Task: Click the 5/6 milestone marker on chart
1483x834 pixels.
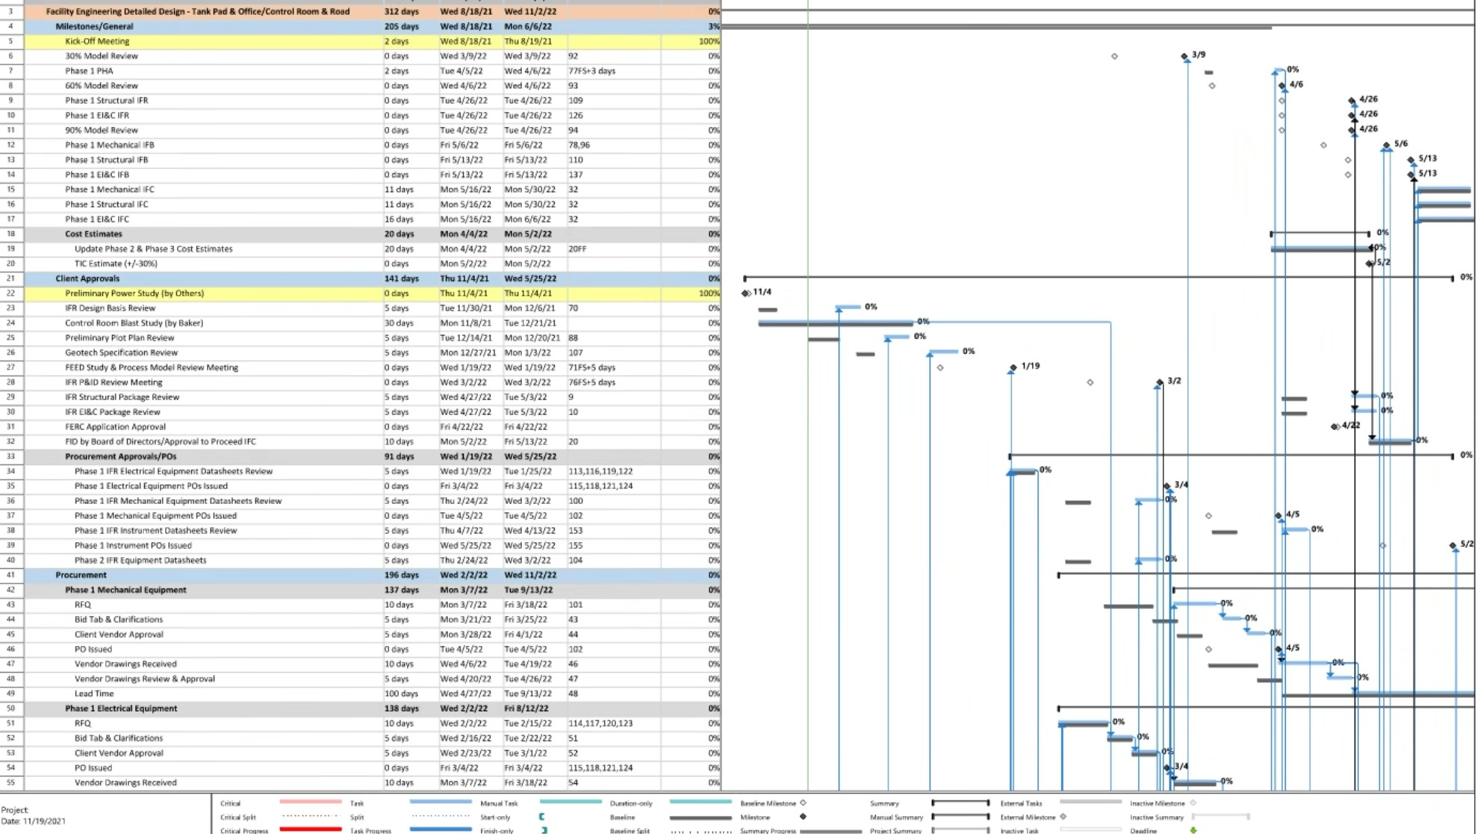Action: [1386, 145]
